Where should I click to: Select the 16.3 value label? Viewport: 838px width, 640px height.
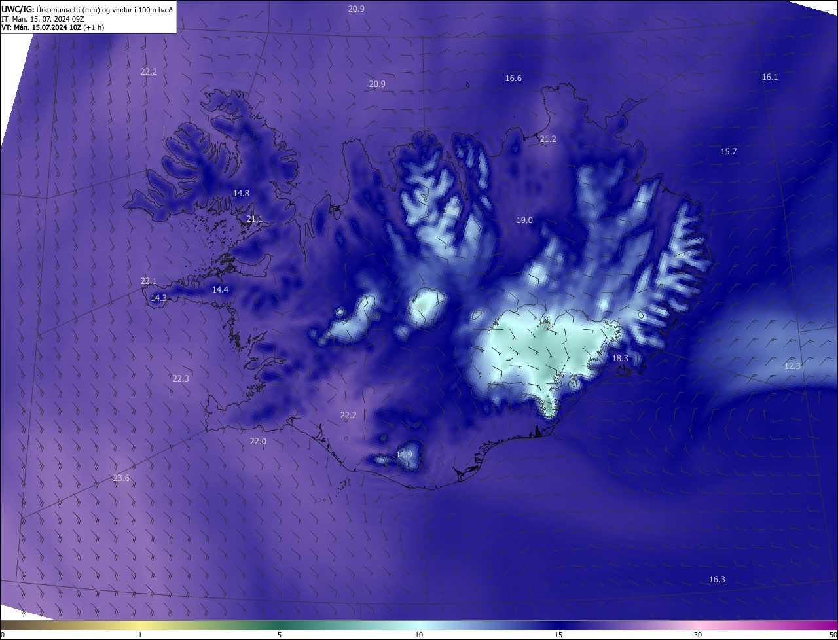coord(717,580)
